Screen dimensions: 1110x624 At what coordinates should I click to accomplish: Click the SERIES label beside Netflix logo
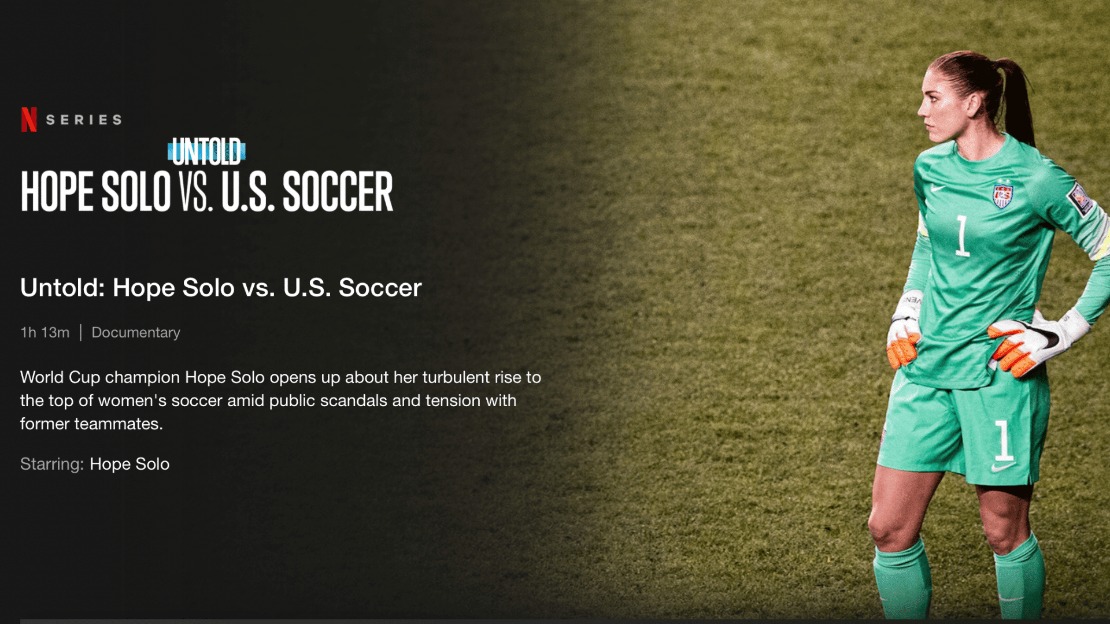pos(84,120)
